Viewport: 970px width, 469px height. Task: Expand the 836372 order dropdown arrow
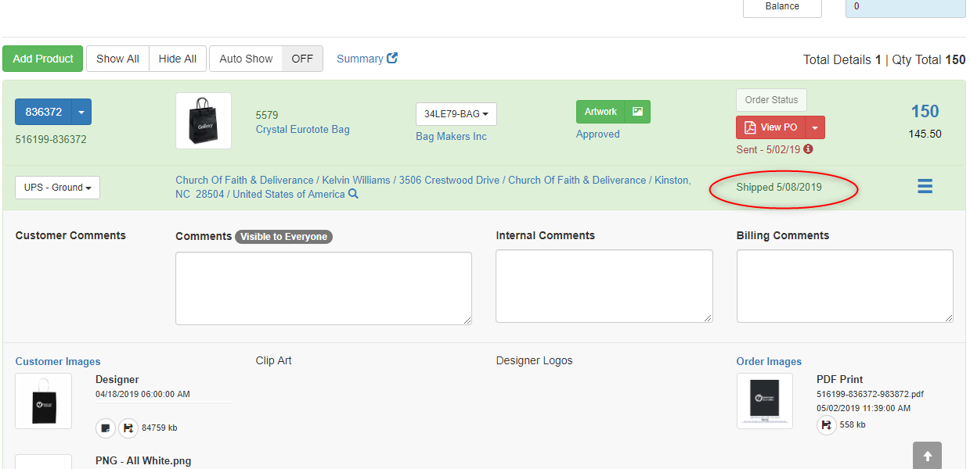point(81,112)
